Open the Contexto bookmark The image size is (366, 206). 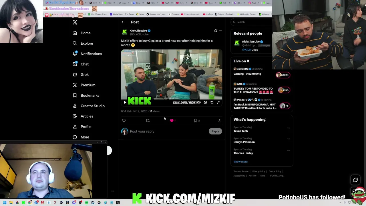pos(174,14)
